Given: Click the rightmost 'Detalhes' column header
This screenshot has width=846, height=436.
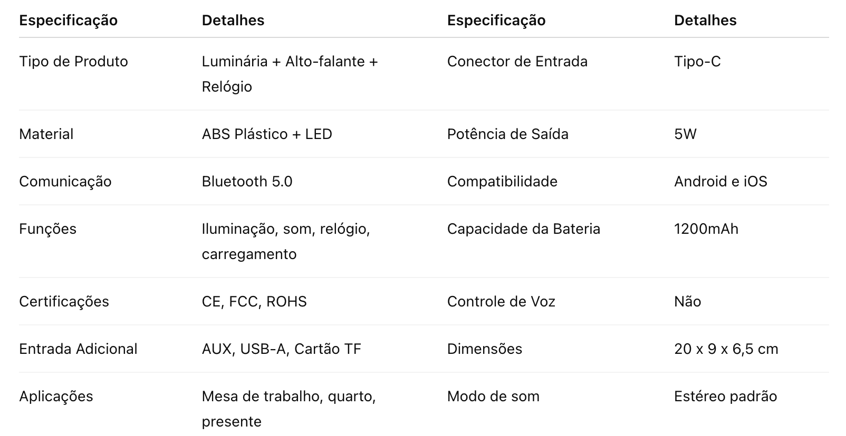Looking at the screenshot, I should (705, 21).
